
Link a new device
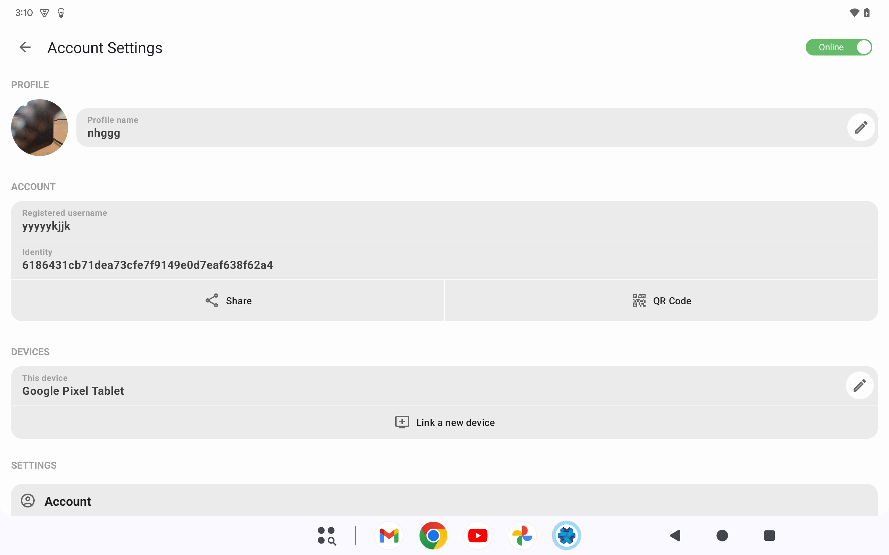click(444, 422)
